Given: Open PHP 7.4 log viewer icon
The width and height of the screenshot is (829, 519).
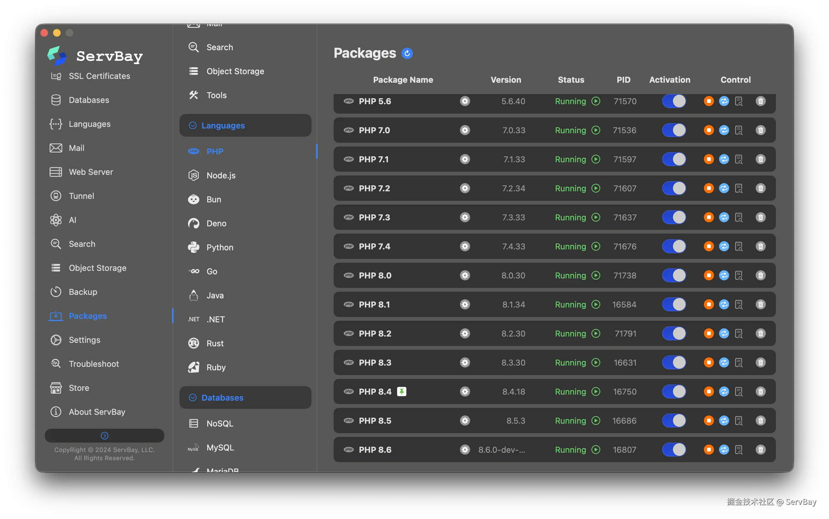Looking at the screenshot, I should pos(739,247).
